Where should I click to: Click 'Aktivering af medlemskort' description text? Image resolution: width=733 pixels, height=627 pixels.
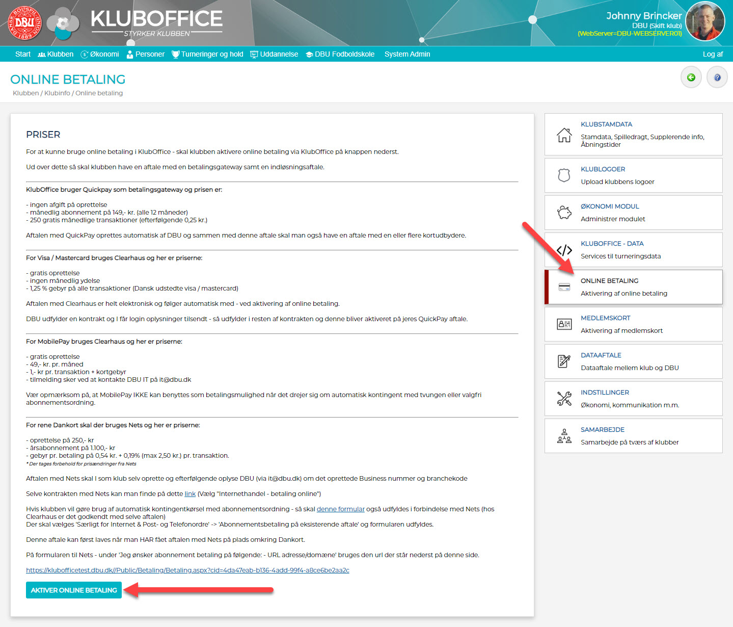point(621,330)
